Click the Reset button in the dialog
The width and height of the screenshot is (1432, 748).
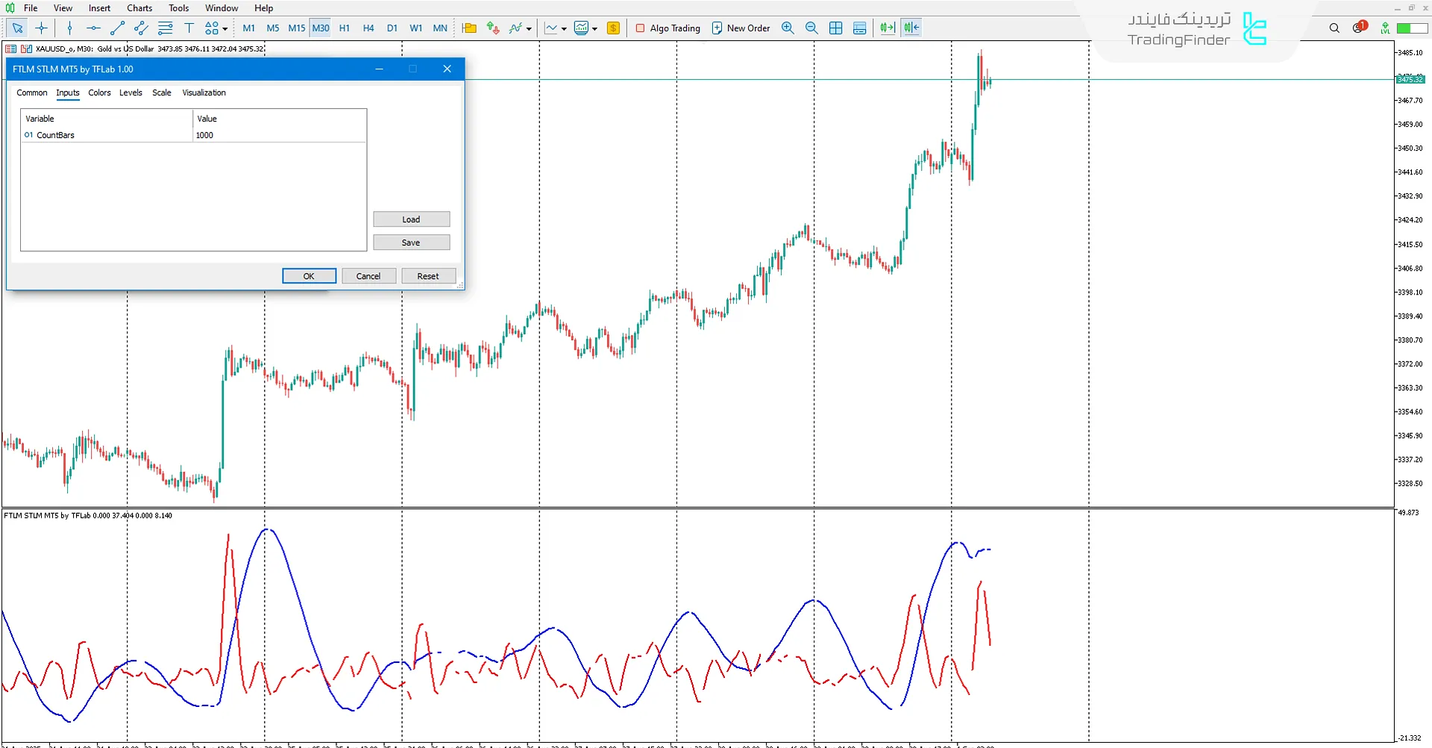pos(429,276)
